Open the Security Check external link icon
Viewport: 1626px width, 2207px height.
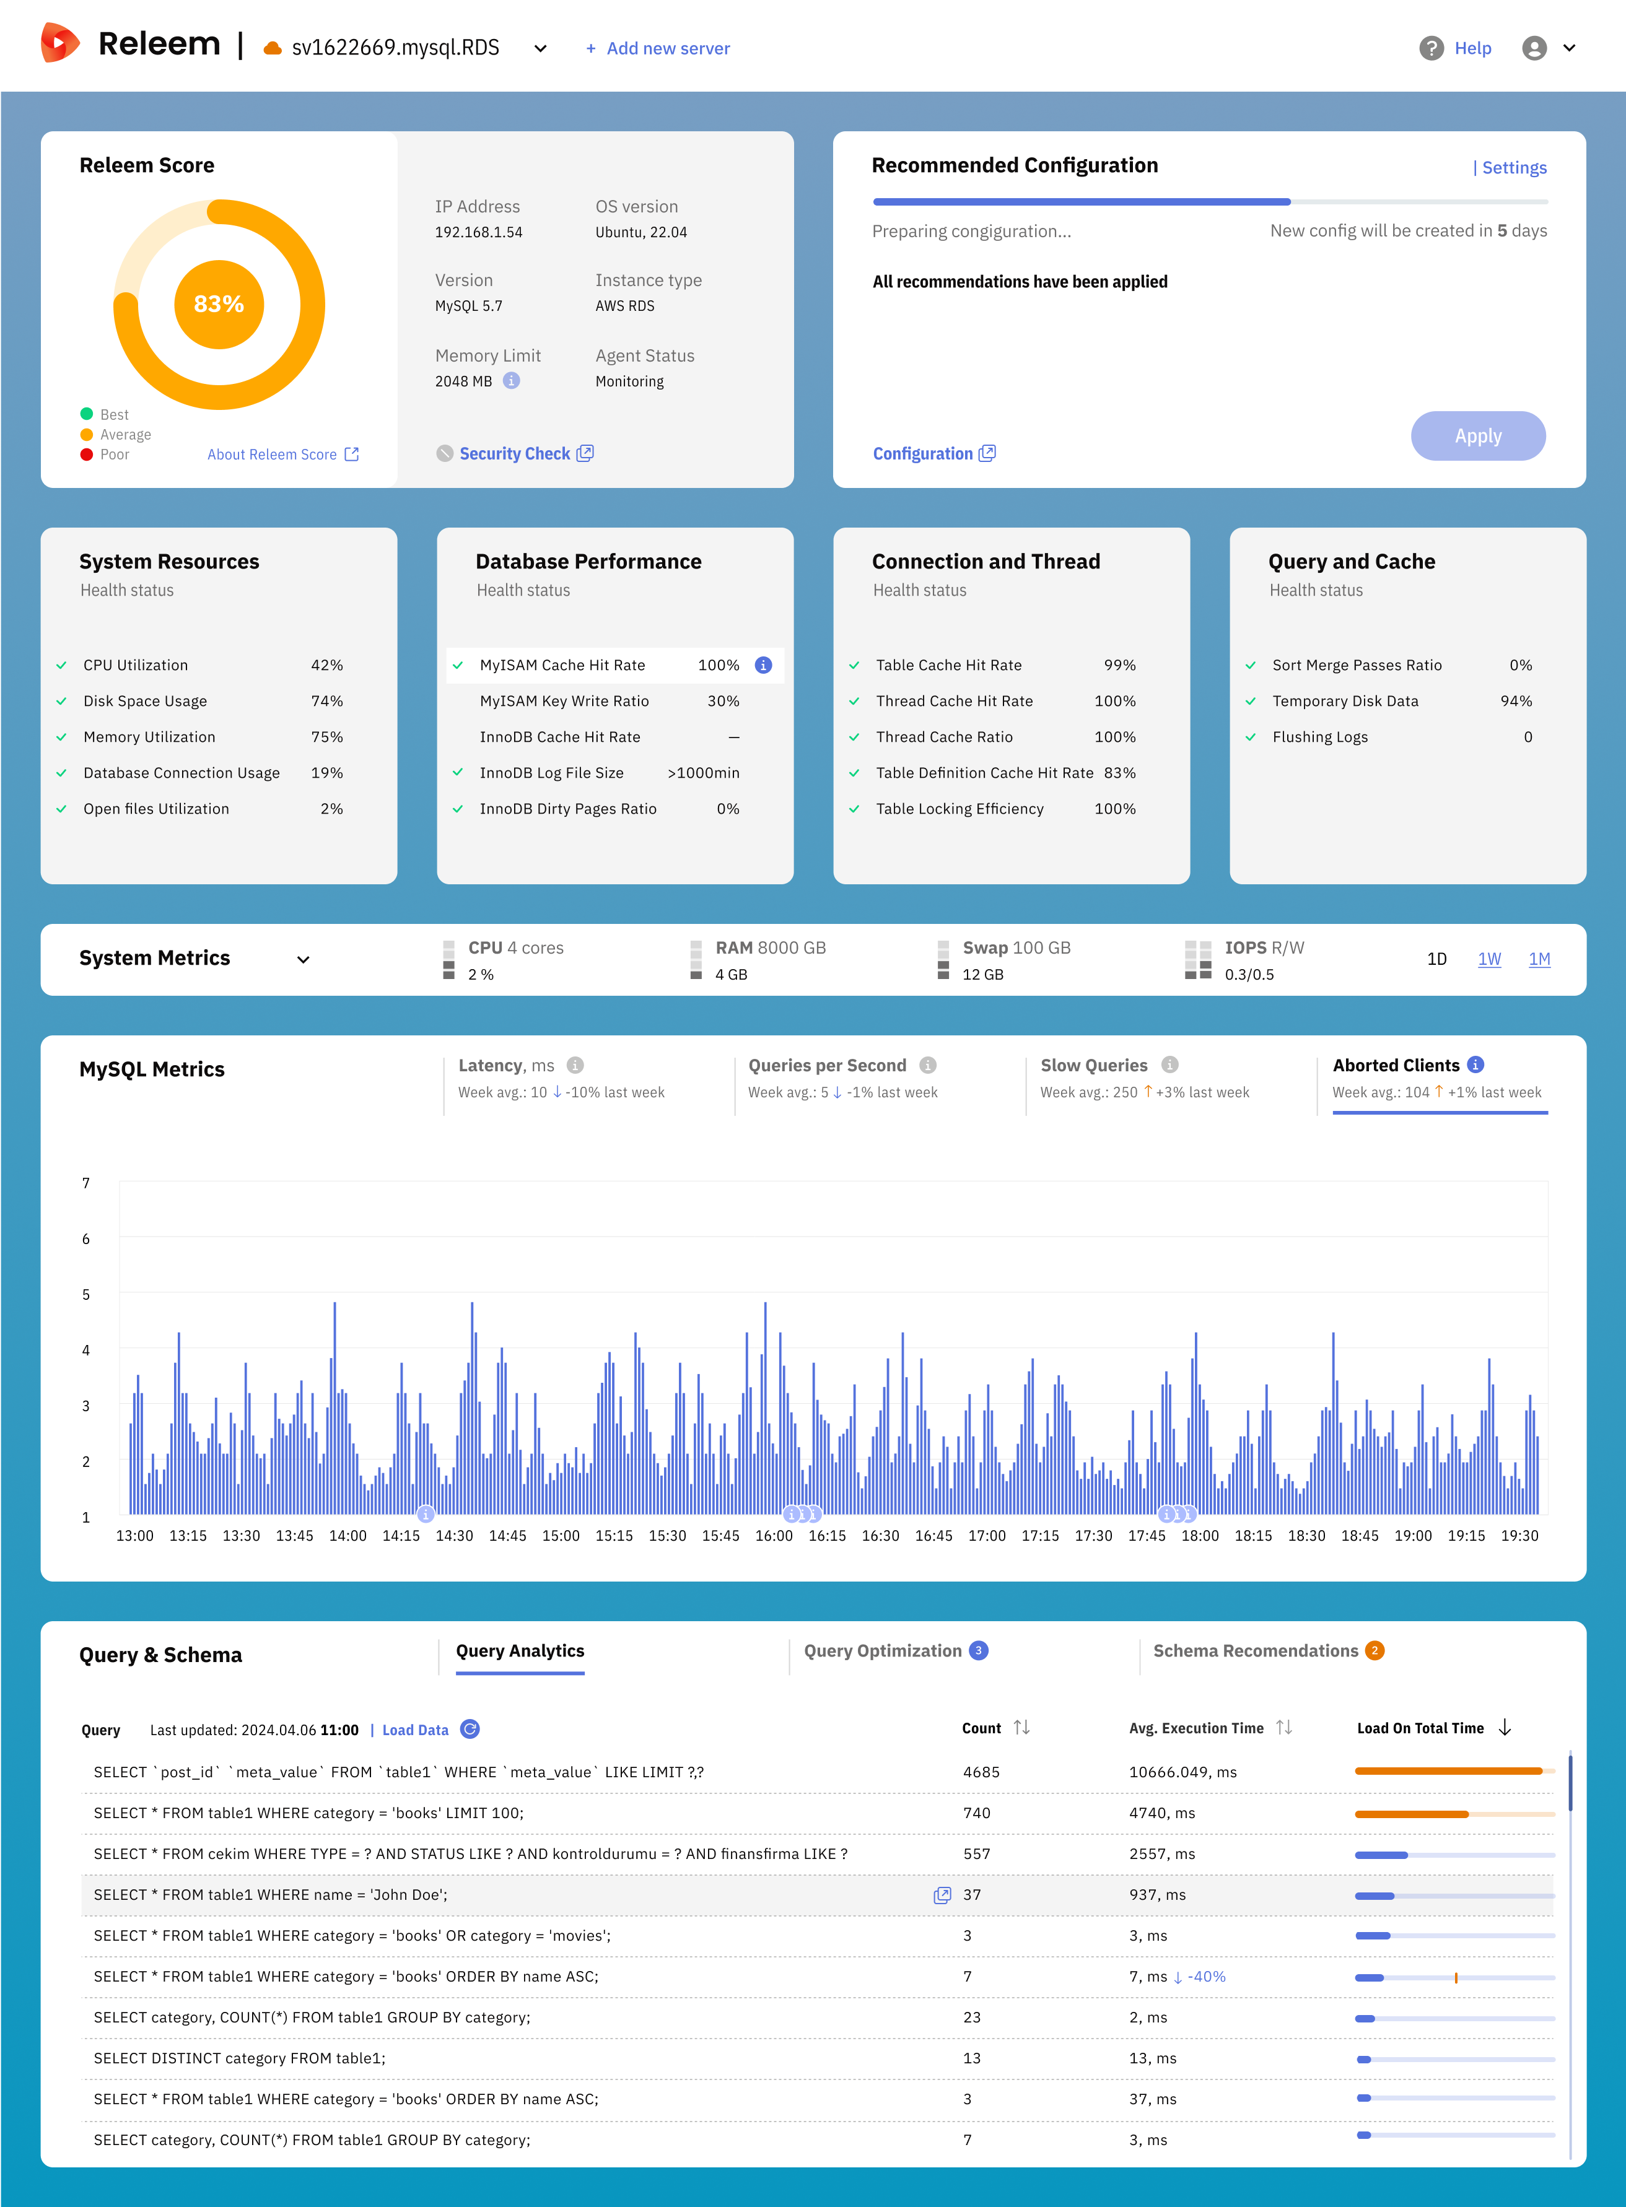coord(585,453)
